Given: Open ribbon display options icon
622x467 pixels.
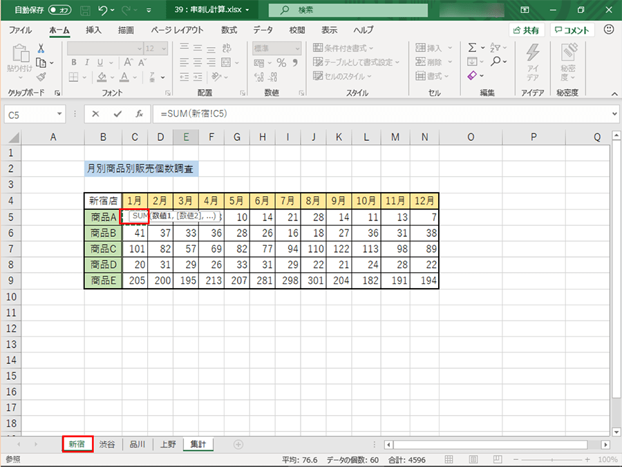Looking at the screenshot, I should (x=525, y=10).
